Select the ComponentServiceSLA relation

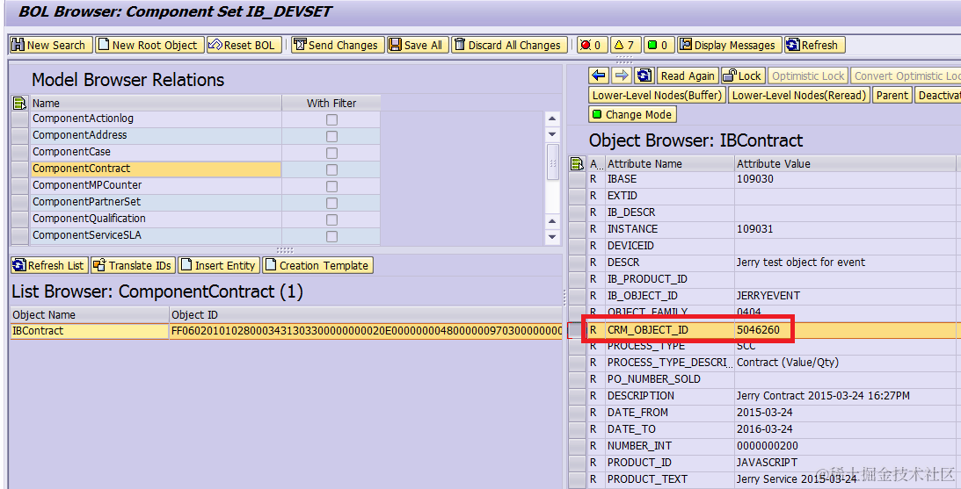point(156,235)
